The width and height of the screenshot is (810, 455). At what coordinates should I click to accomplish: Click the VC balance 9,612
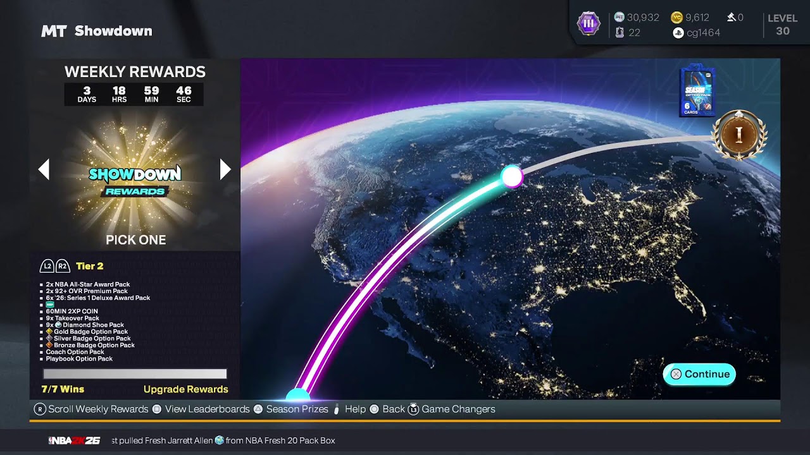pos(697,18)
